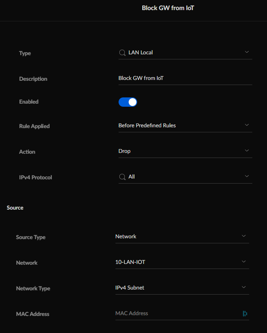
Task: Click the Network value under Source Type
Action: 126,237
